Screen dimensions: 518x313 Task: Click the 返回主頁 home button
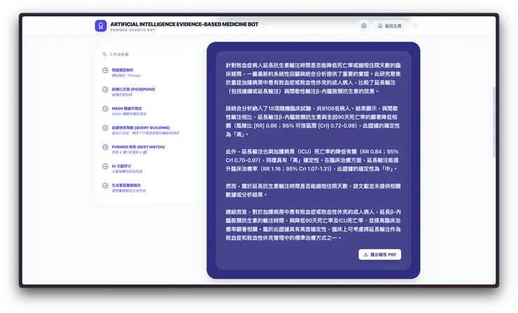pyautogui.click(x=390, y=26)
